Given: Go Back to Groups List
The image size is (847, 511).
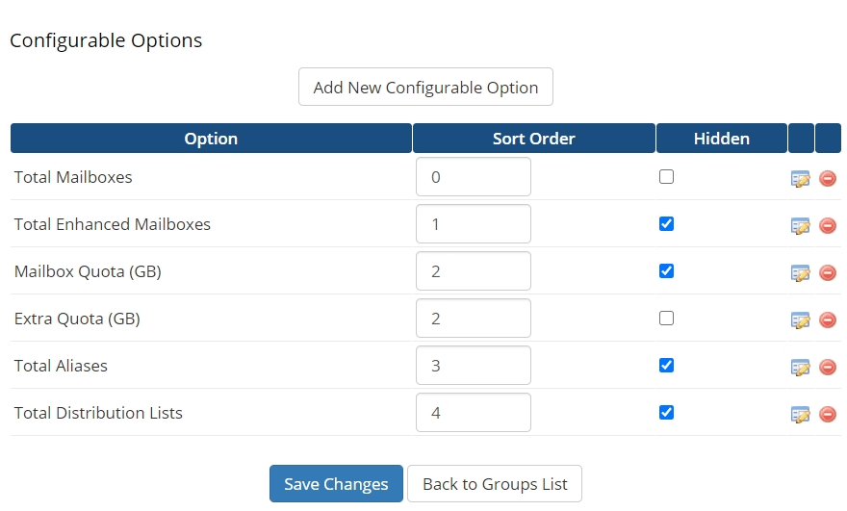Looking at the screenshot, I should pyautogui.click(x=495, y=483).
